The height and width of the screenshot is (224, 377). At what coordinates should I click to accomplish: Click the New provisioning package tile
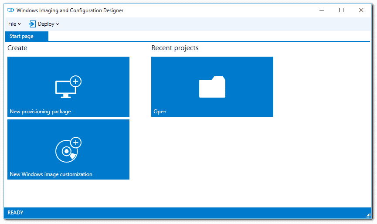pos(68,87)
